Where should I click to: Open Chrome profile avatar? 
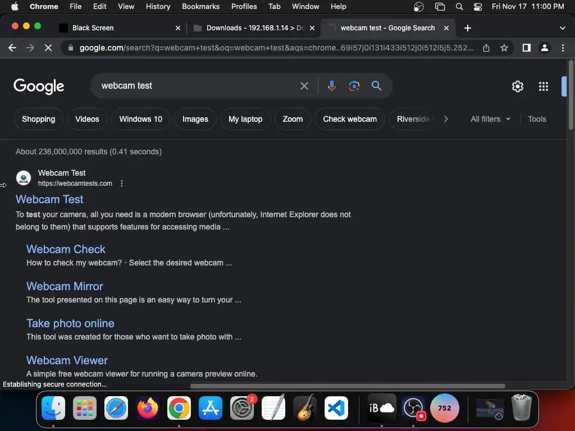545,48
